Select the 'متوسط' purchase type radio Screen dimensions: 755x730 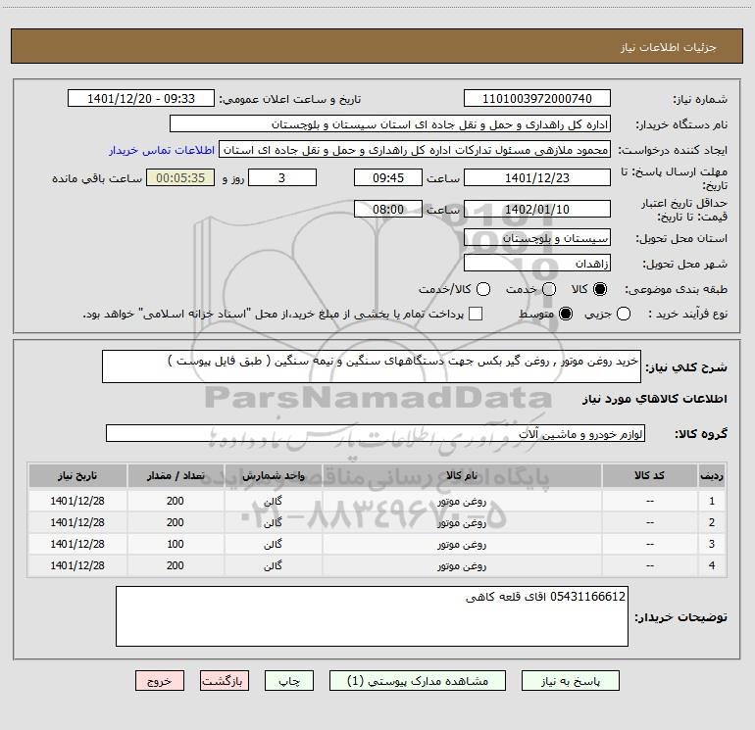566,314
